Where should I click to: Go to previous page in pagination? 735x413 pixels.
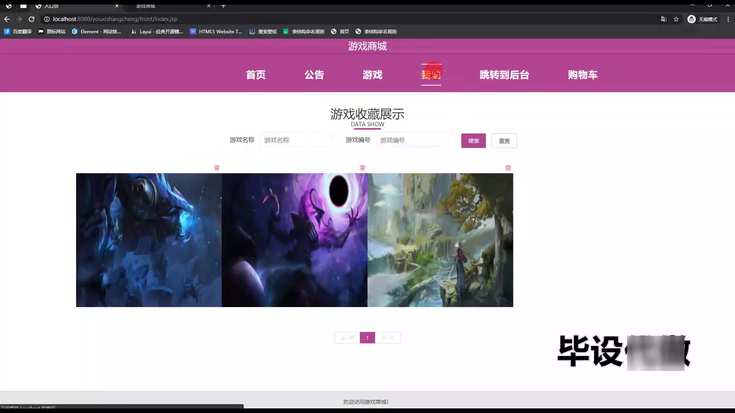[347, 338]
